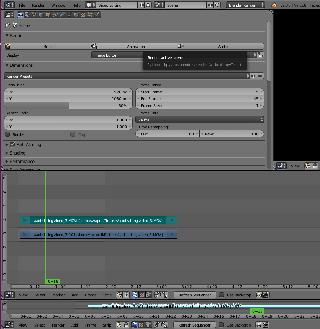Collapse the Render panel
The width and height of the screenshot is (320, 329).
pyautogui.click(x=7, y=35)
